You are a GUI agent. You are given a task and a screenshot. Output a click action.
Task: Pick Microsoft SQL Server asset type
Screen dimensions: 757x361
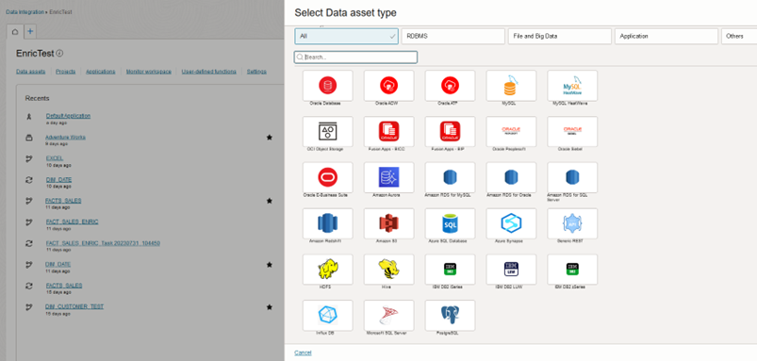[388, 315]
